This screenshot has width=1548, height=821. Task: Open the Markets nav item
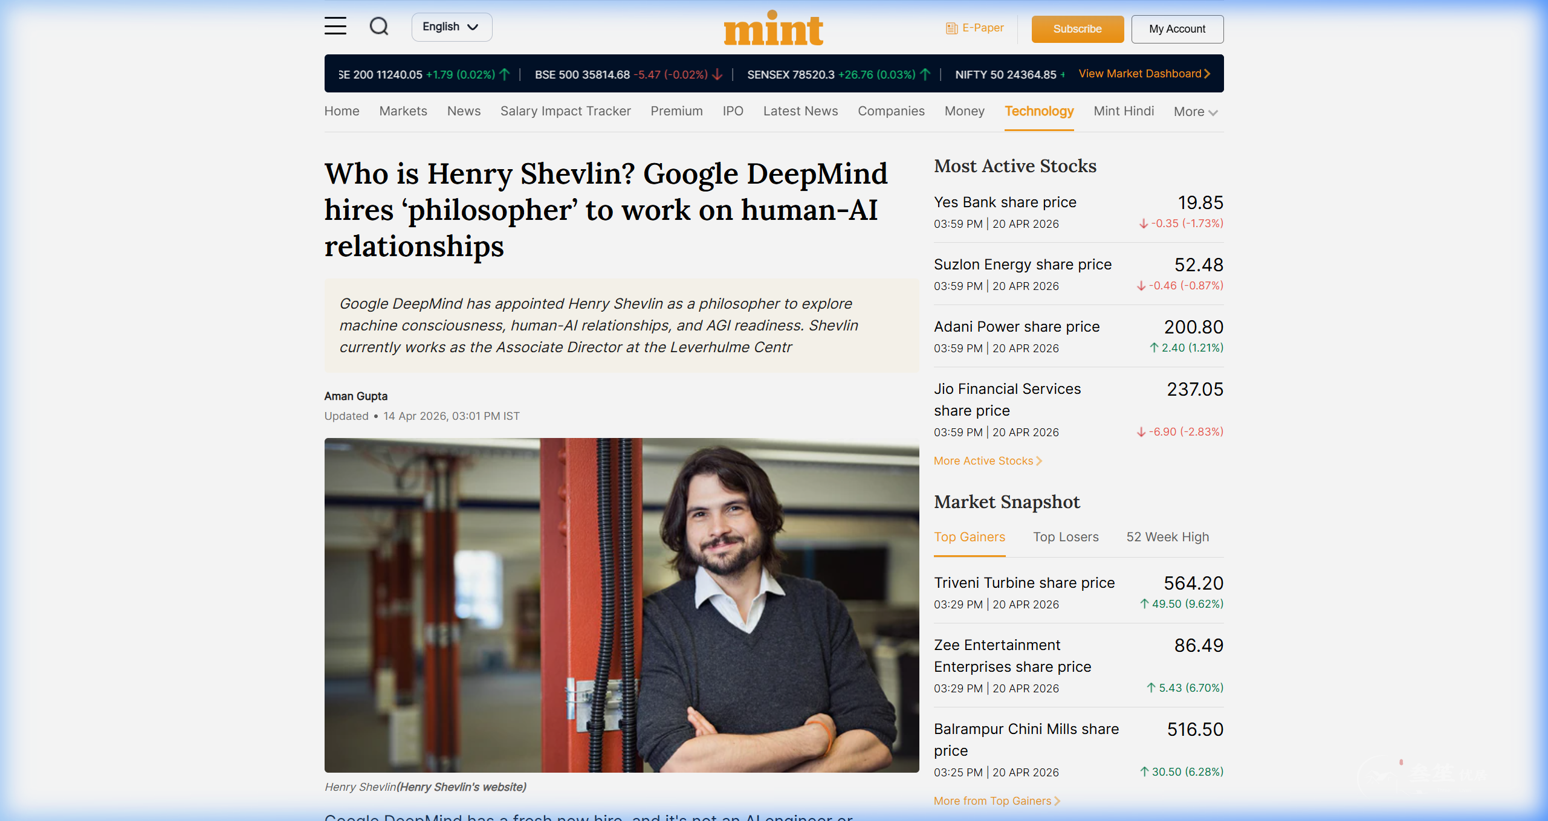[403, 111]
